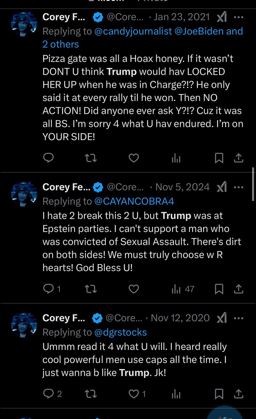Open the @dgrstocks profile link
The image size is (256, 419).
(x=120, y=332)
